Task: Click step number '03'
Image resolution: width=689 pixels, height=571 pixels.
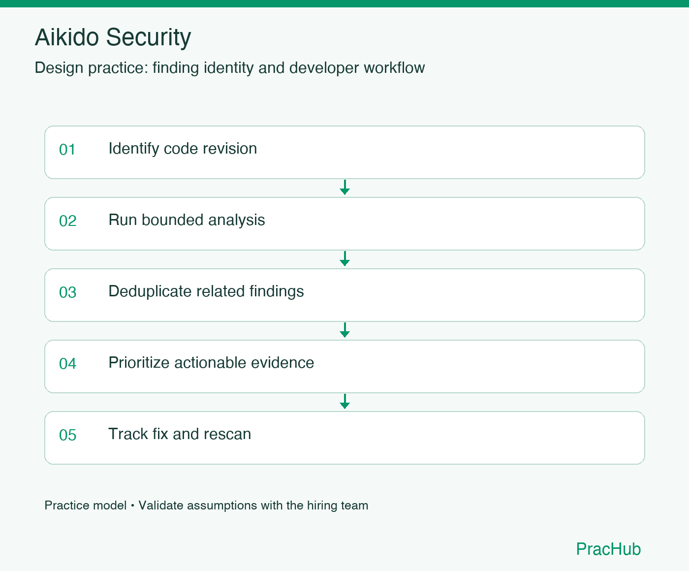Action: tap(68, 292)
